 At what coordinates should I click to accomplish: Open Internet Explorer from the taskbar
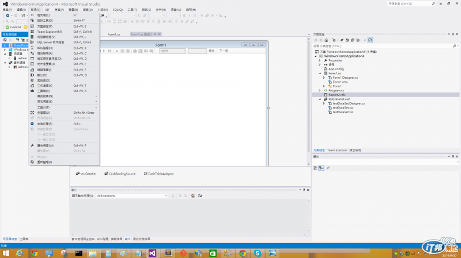coord(20,253)
